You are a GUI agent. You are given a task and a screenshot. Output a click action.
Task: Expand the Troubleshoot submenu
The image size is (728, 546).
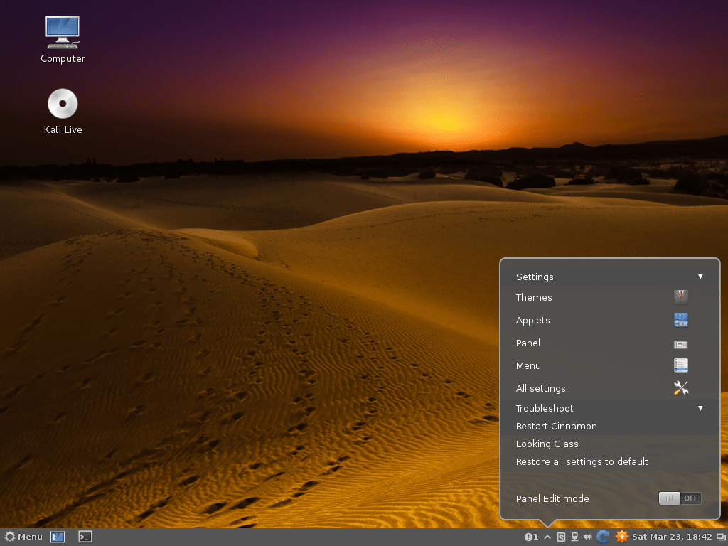pos(609,408)
